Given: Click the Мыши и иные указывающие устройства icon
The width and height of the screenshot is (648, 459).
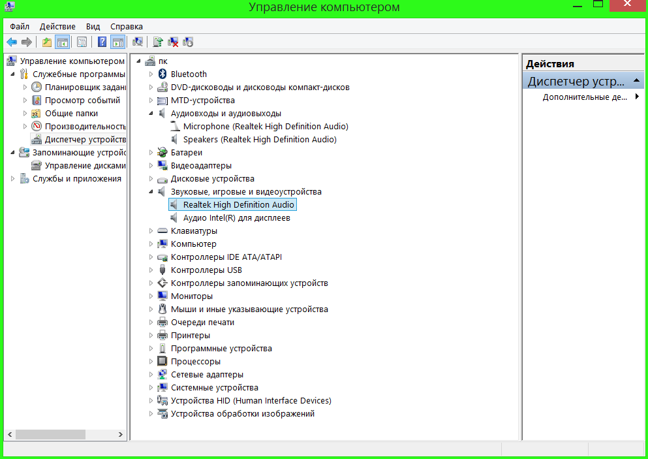Looking at the screenshot, I should 162,309.
